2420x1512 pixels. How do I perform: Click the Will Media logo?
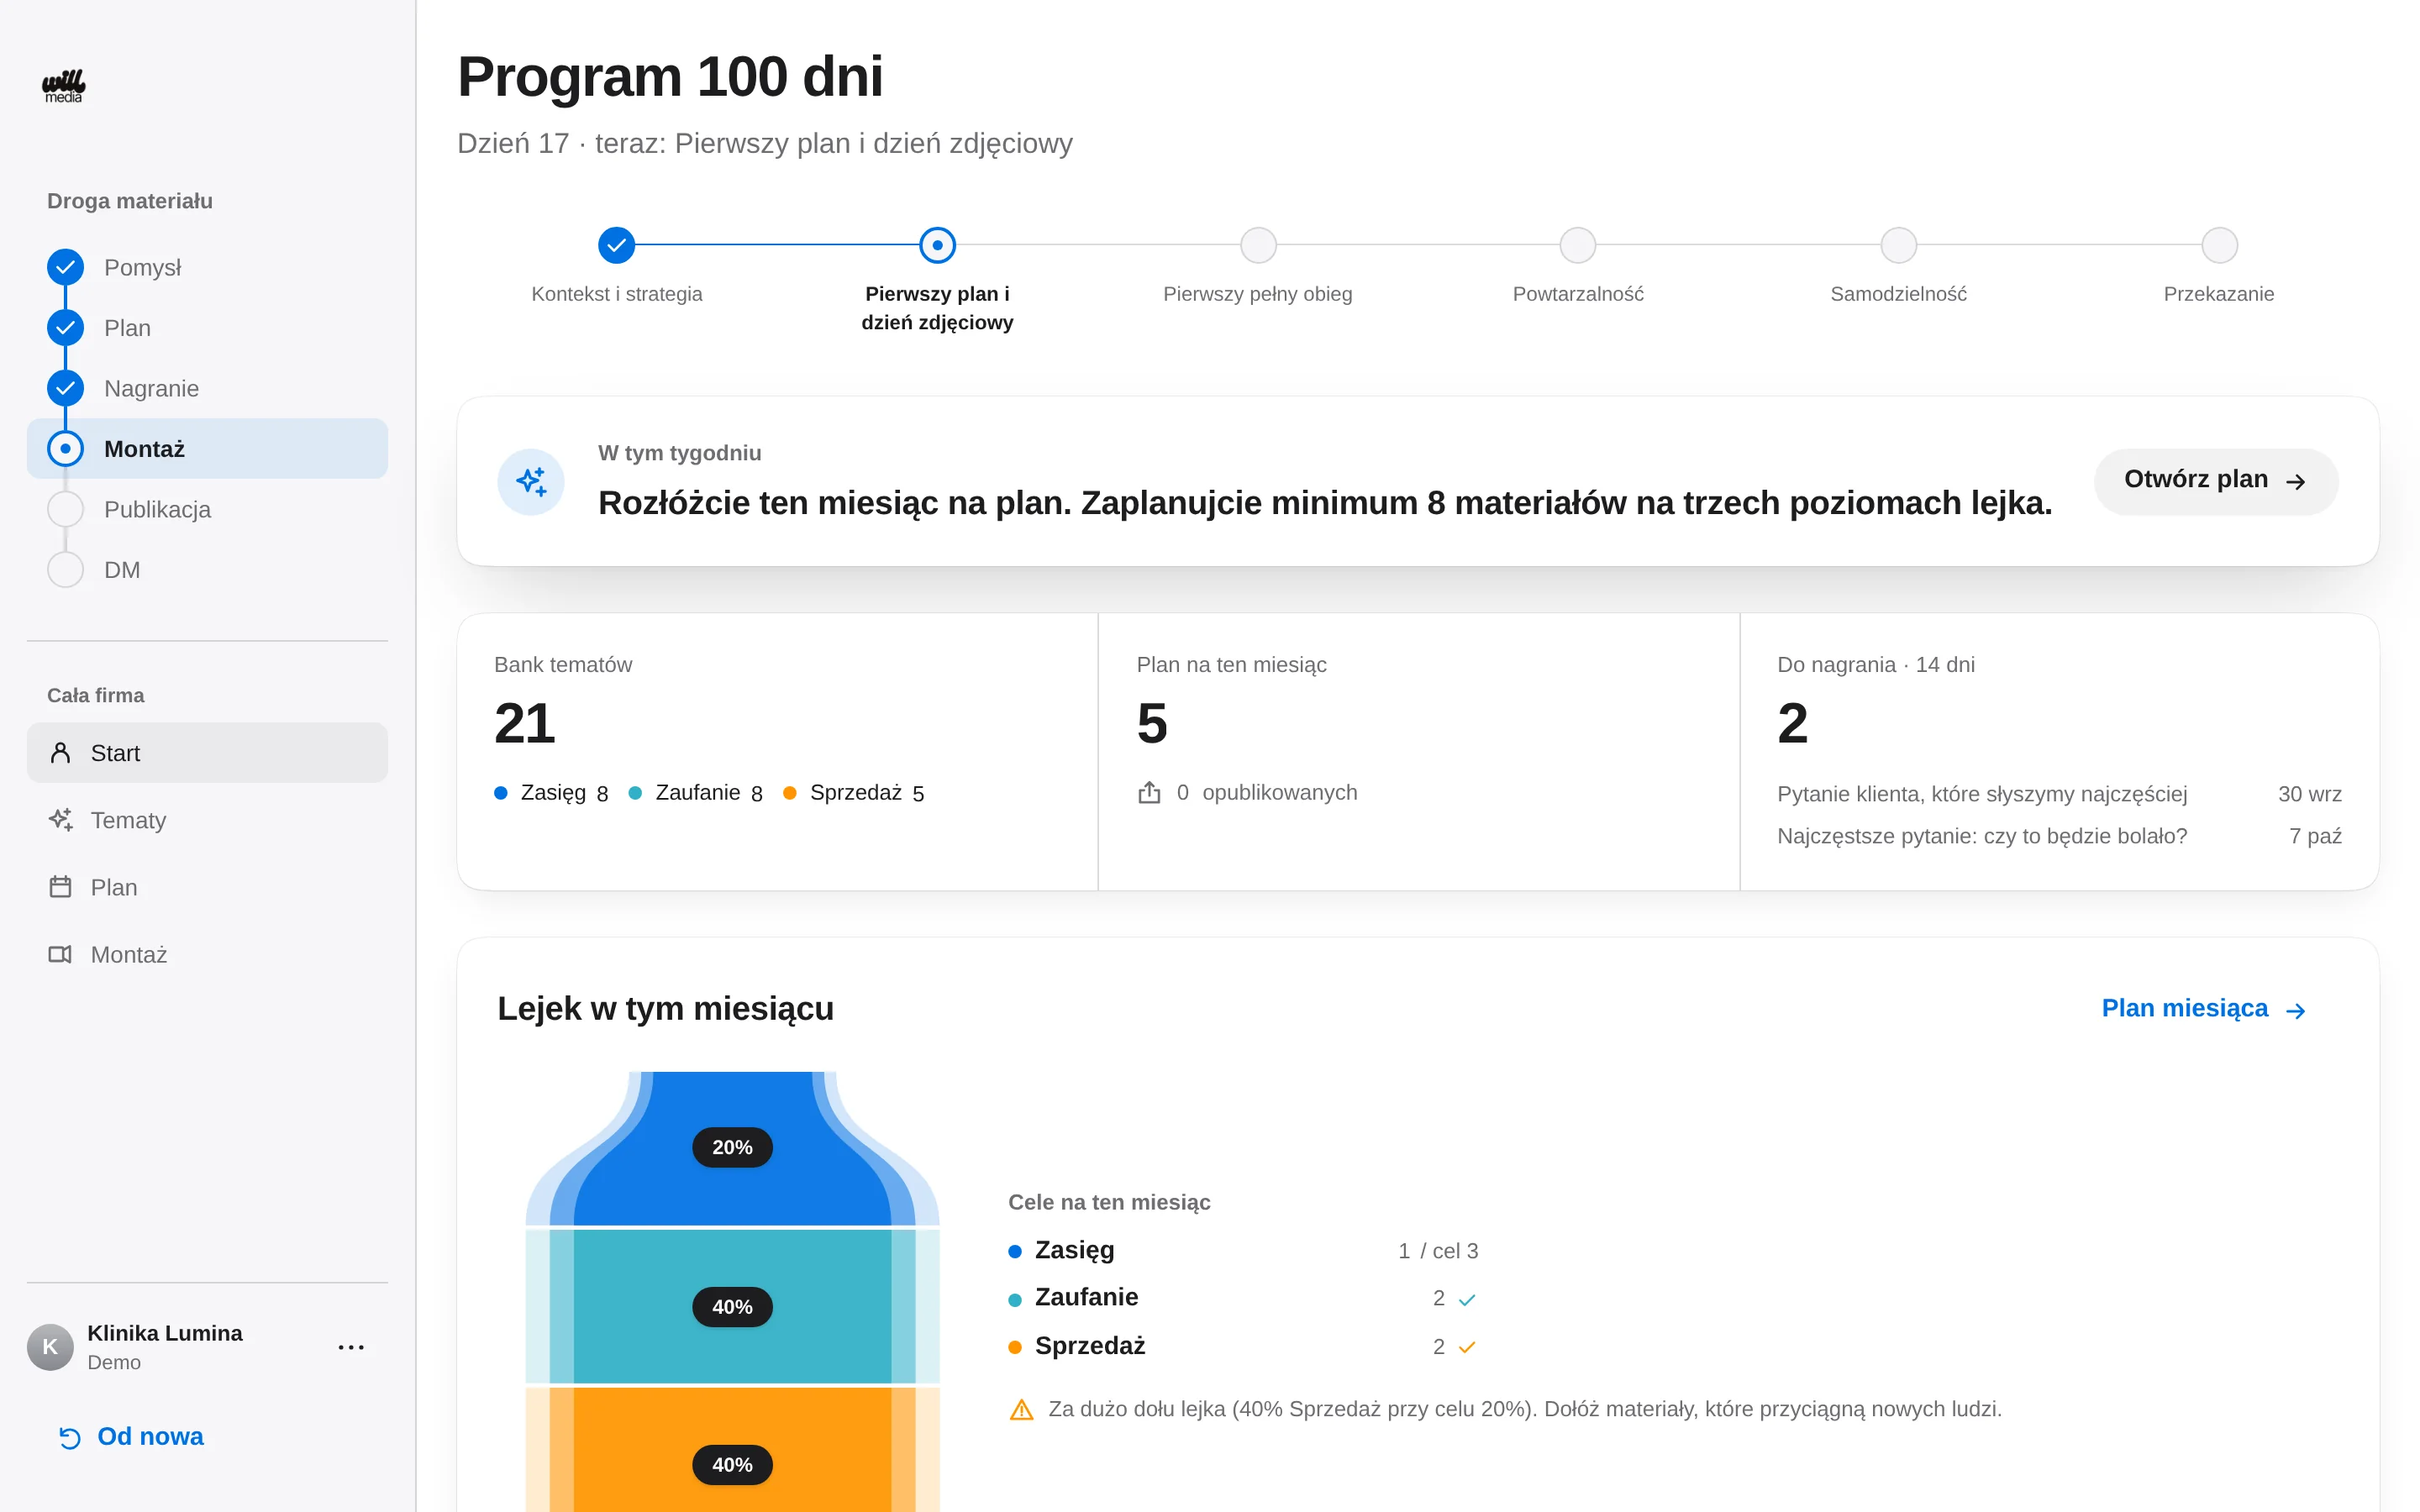63,86
